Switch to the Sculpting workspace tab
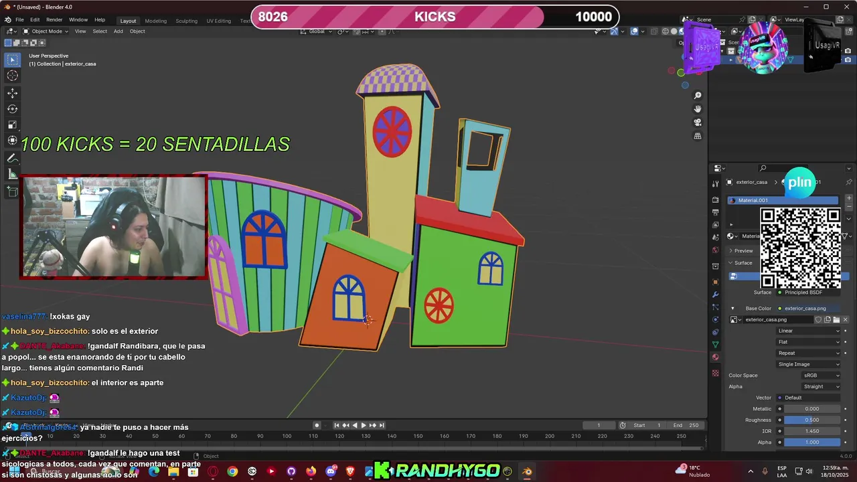 pos(187,21)
